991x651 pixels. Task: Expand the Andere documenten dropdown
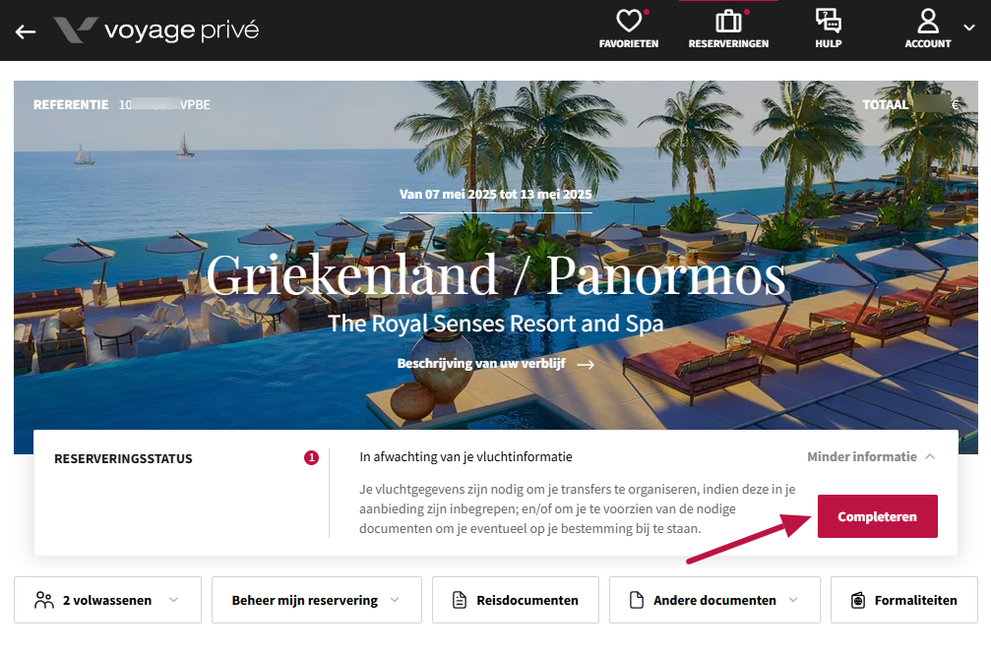714,600
